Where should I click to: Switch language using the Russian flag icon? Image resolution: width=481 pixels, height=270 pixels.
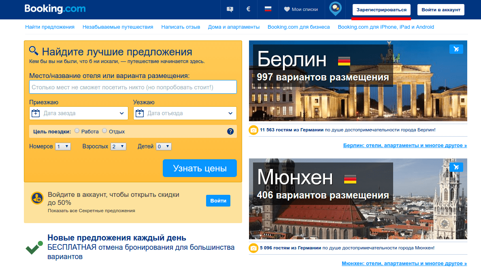click(268, 8)
